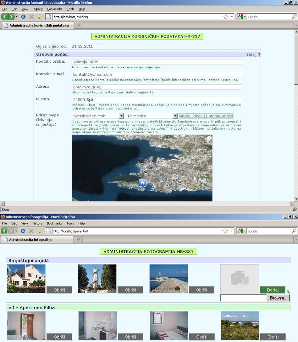This screenshot has height=342, width=298.
Task: Click the home icon in the lower Firefox window
Action: 40,231
